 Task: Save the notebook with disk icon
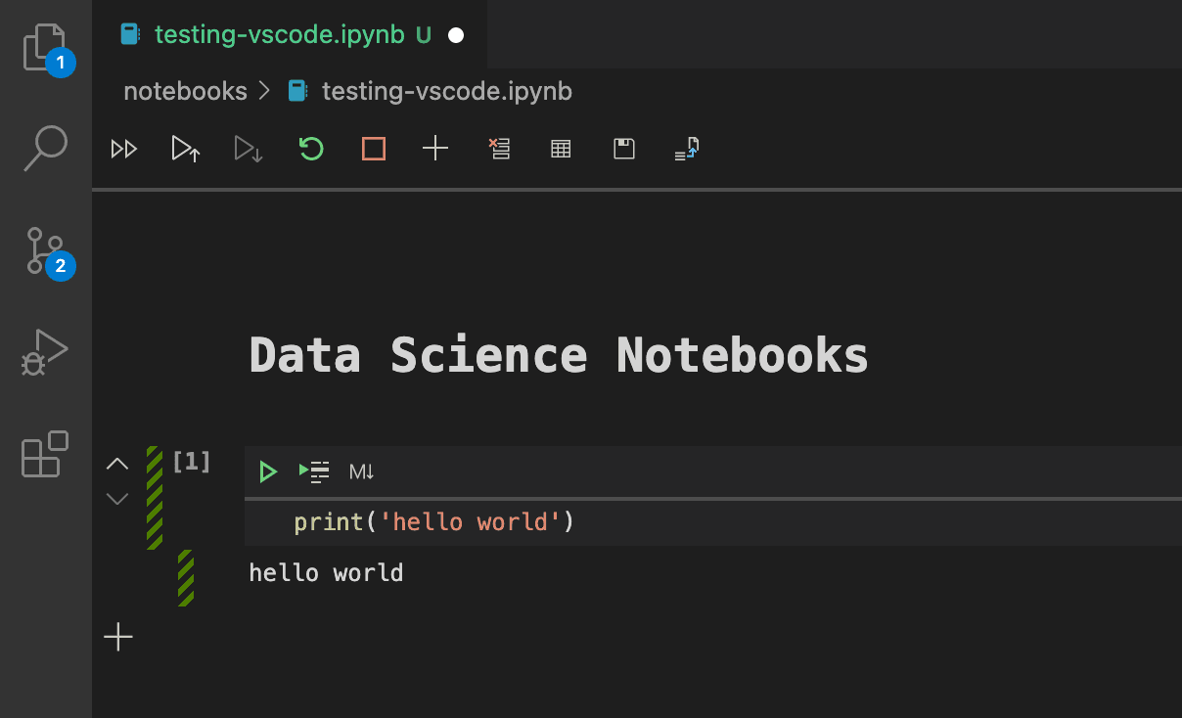(x=623, y=149)
